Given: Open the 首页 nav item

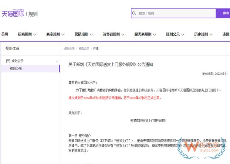Looking at the screenshot, I should point(5,34).
